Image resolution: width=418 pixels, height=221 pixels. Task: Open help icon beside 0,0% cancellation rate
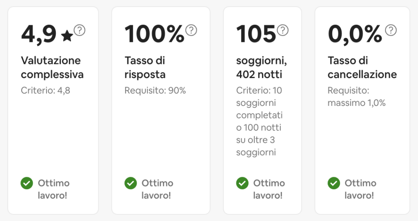coord(391,30)
